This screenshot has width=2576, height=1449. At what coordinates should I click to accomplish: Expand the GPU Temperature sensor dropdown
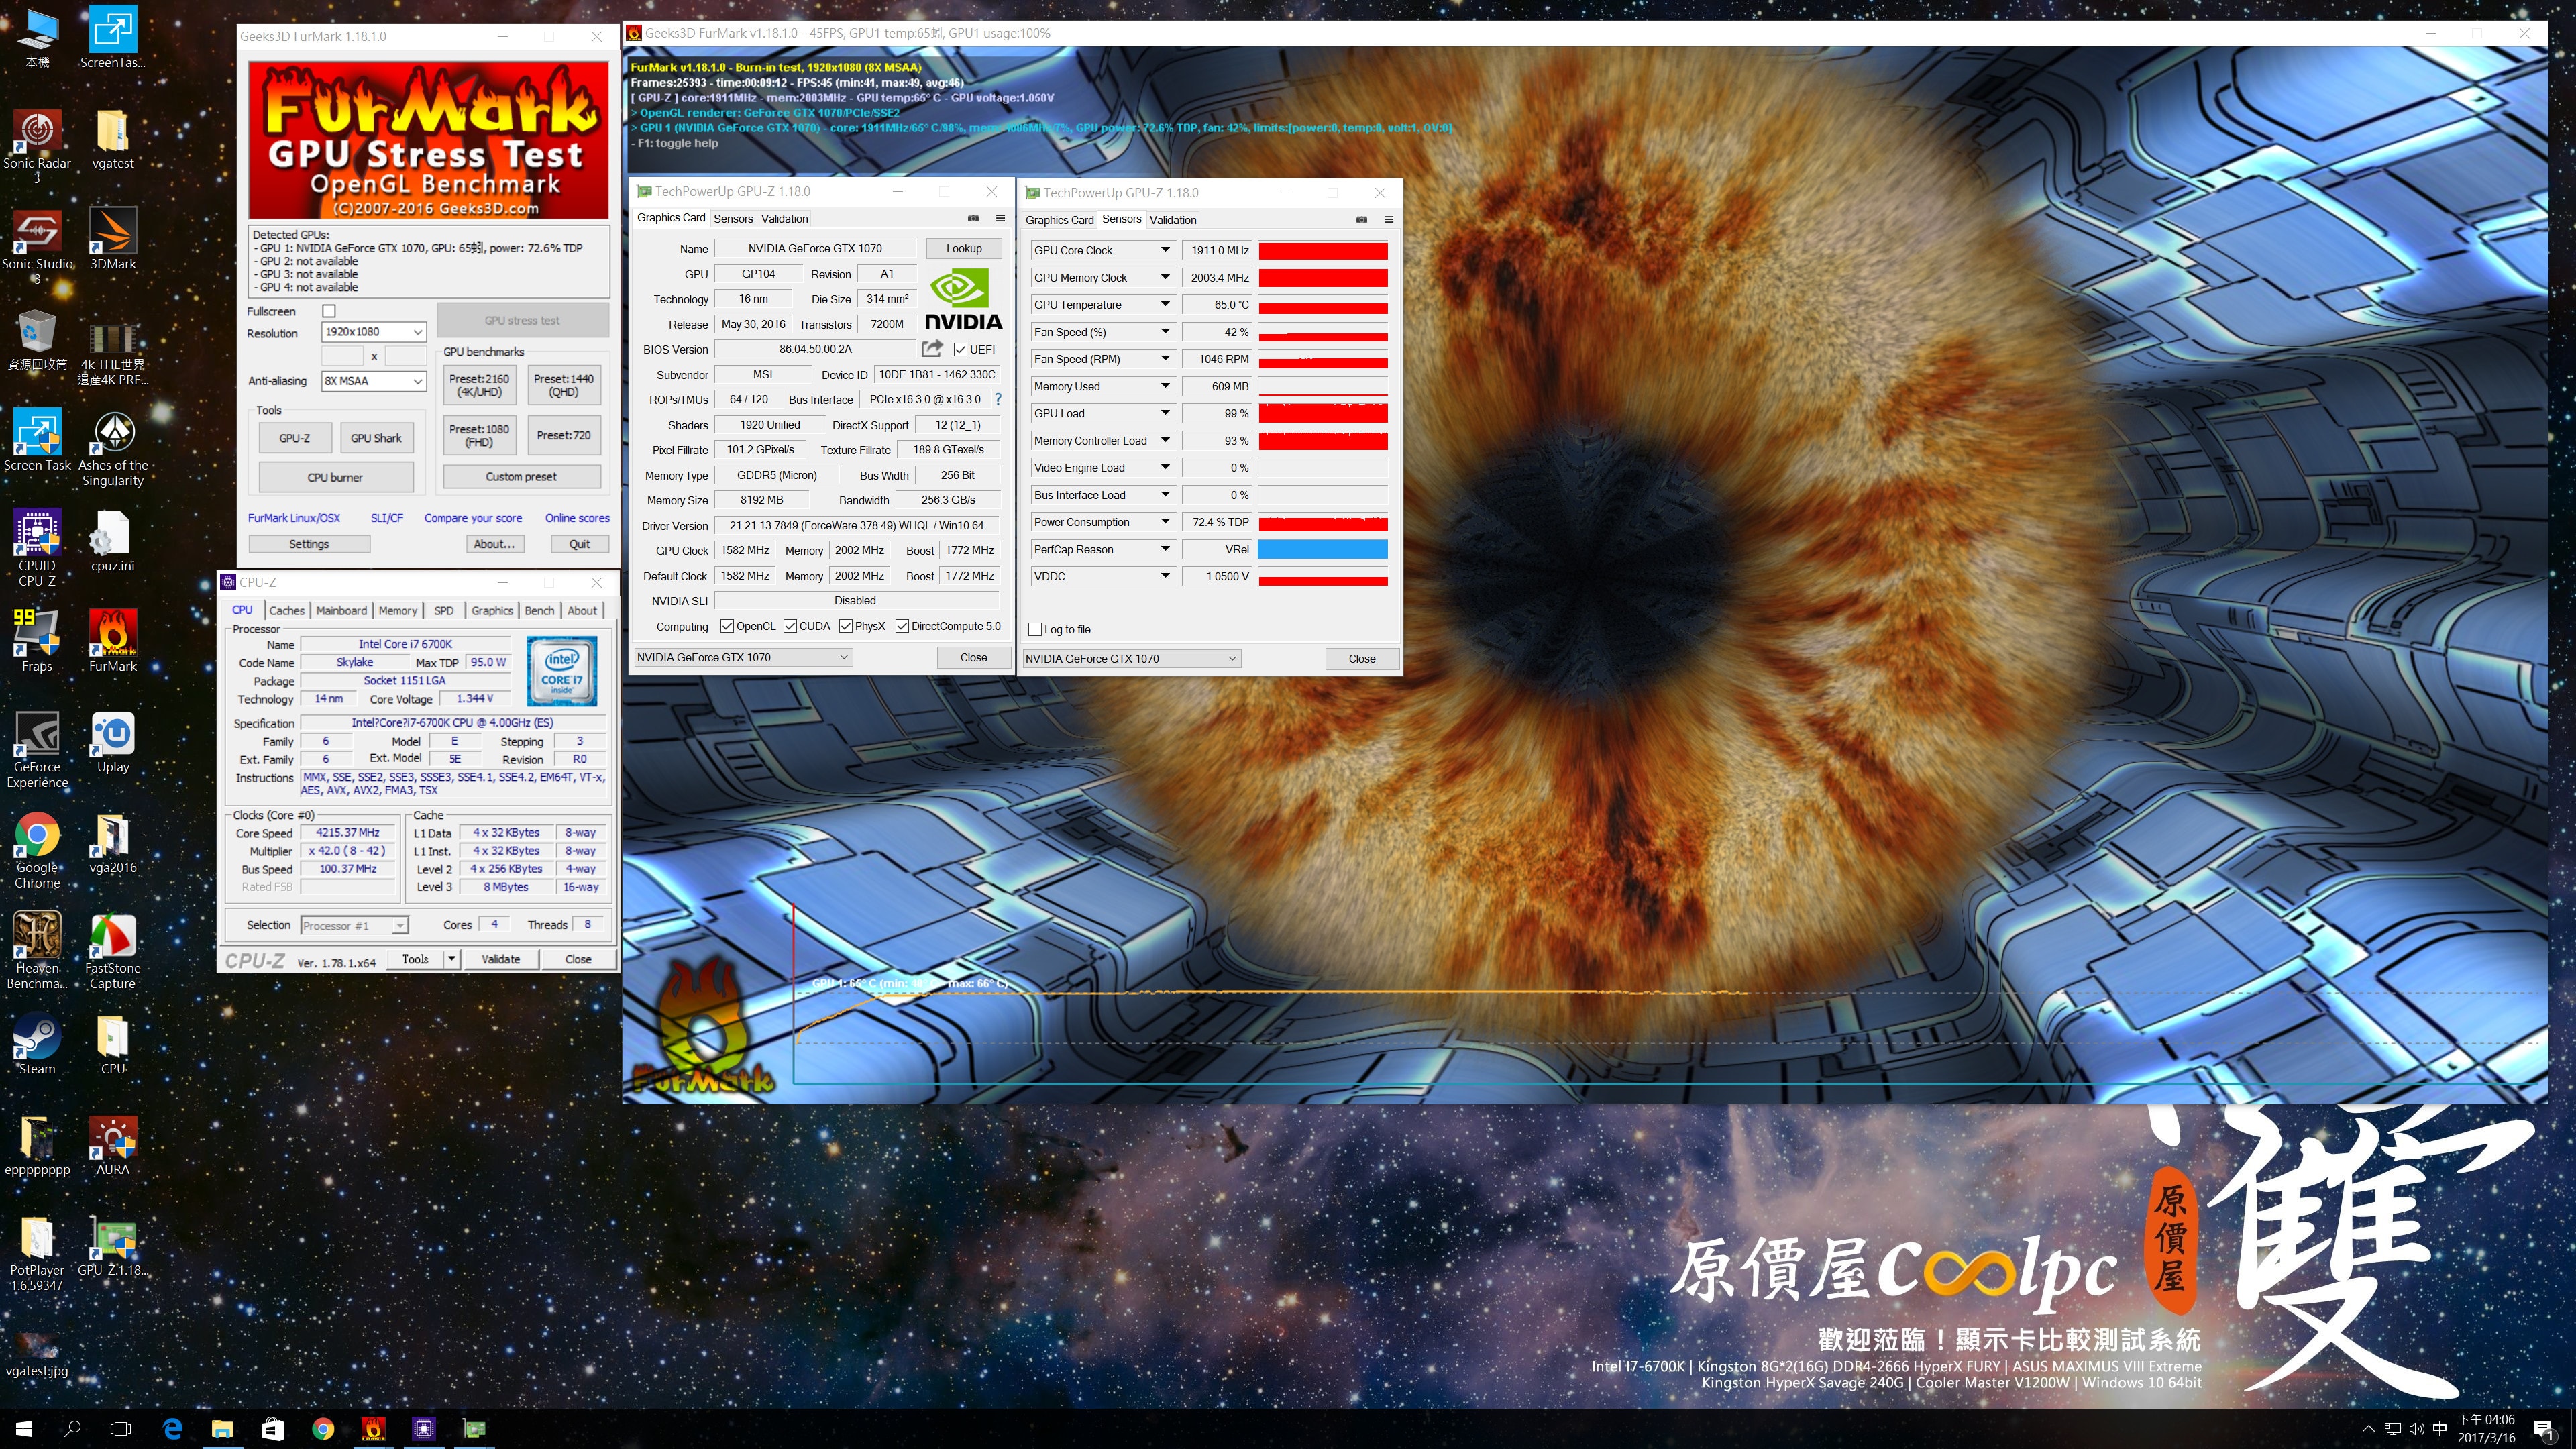1165,304
